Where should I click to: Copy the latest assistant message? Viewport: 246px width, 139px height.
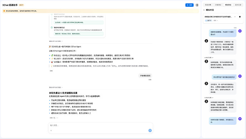pos(54,118)
